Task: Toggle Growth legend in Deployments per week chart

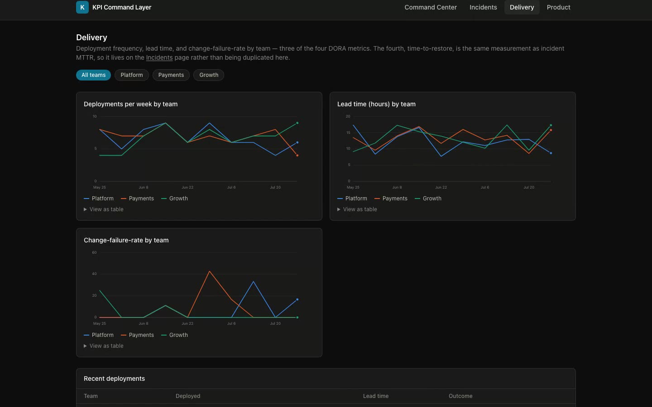Action: (x=174, y=199)
